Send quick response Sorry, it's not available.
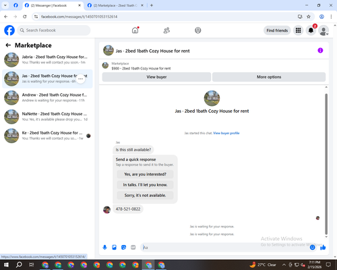 (145, 195)
